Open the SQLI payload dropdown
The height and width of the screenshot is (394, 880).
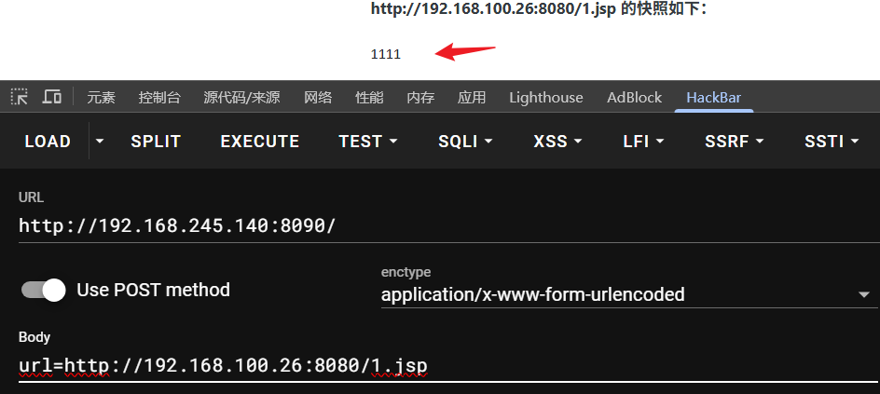pos(465,142)
